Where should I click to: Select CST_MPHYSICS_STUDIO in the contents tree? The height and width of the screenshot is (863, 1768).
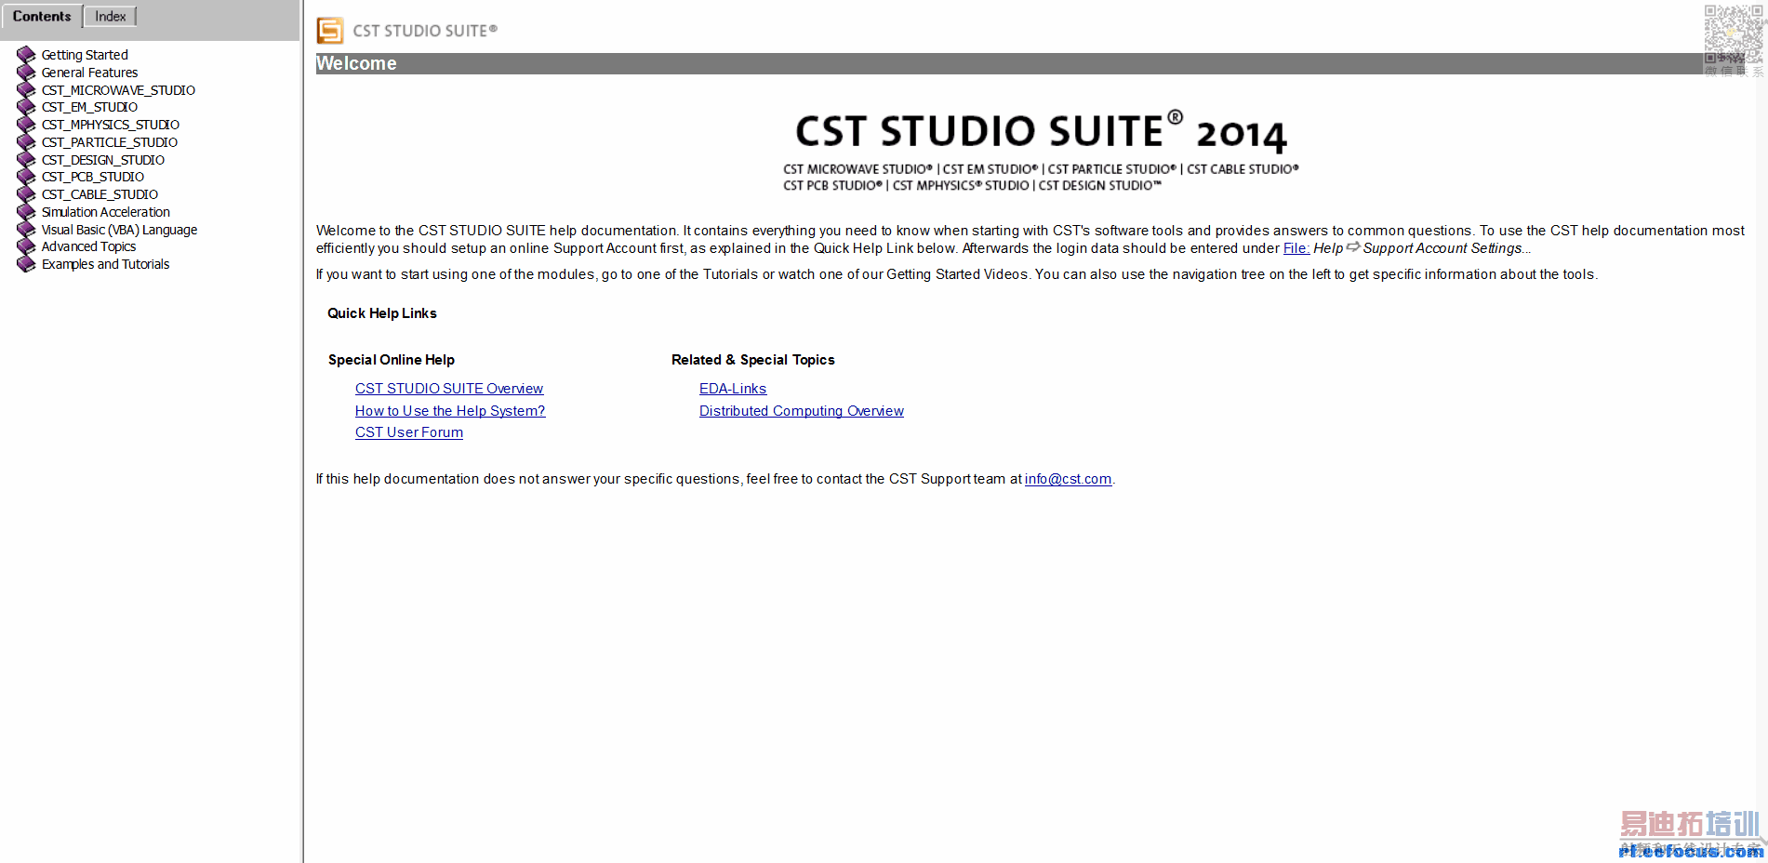click(111, 125)
